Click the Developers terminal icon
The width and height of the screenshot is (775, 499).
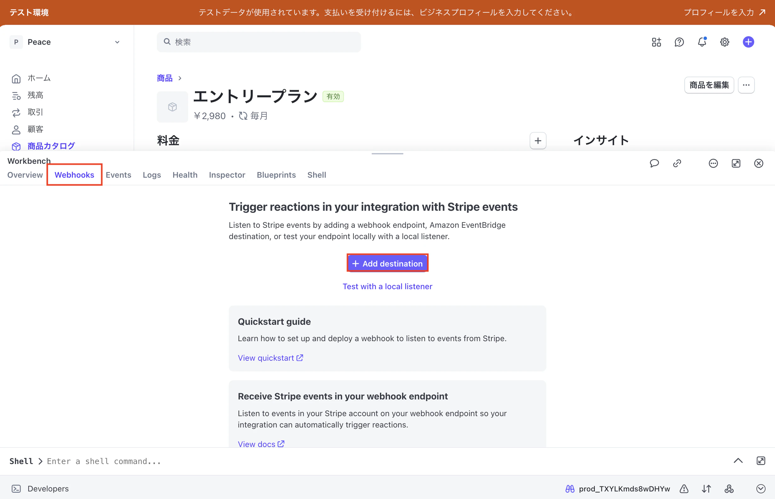[x=16, y=489]
